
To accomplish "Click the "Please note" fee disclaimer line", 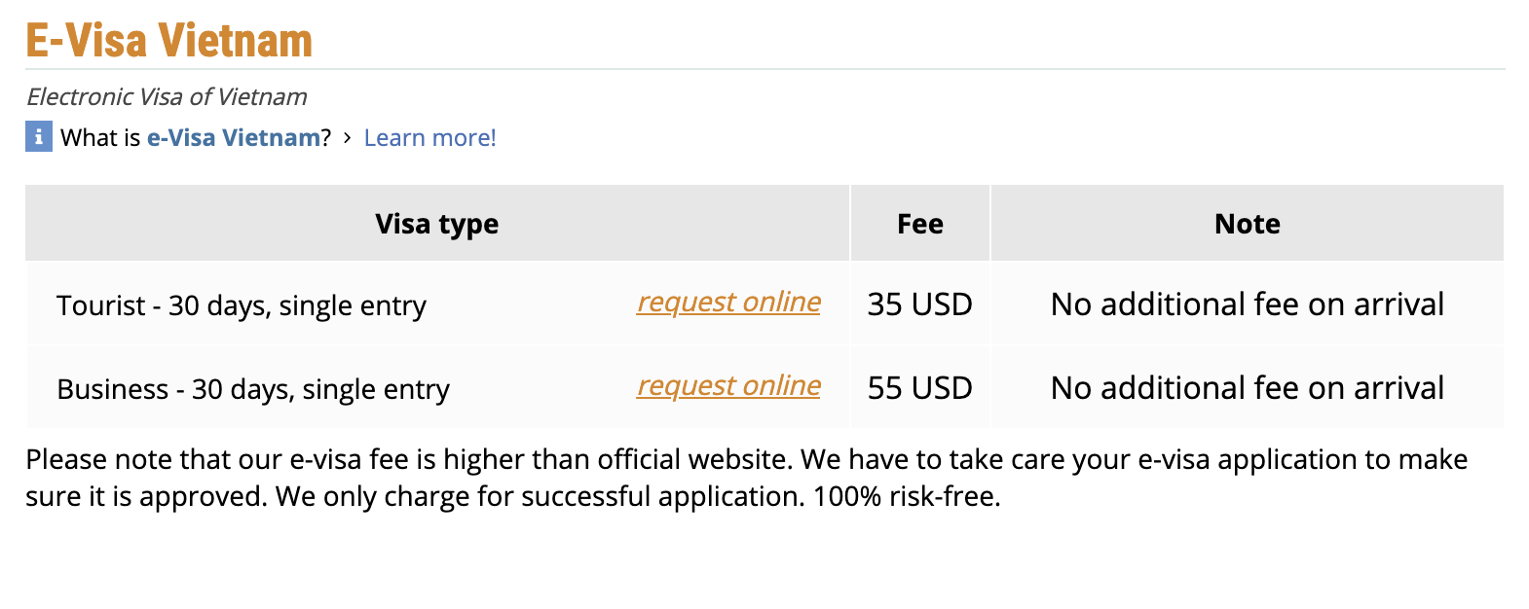I will pyautogui.click(x=746, y=459).
